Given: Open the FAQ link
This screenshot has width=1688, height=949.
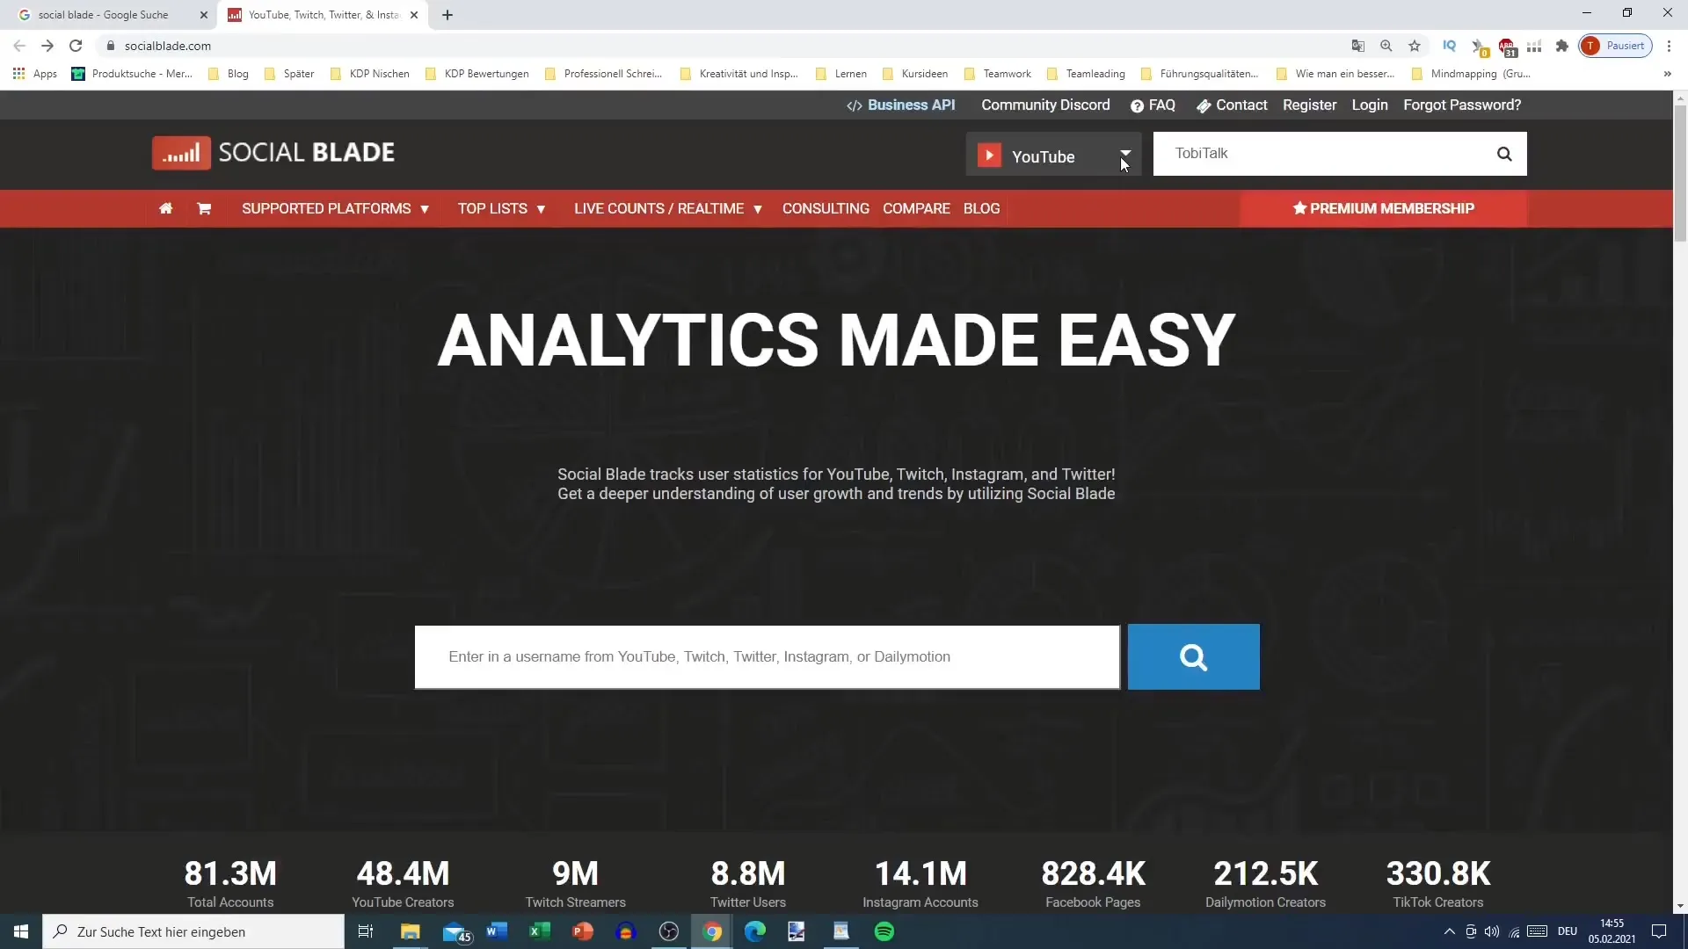Looking at the screenshot, I should pos(1153,105).
